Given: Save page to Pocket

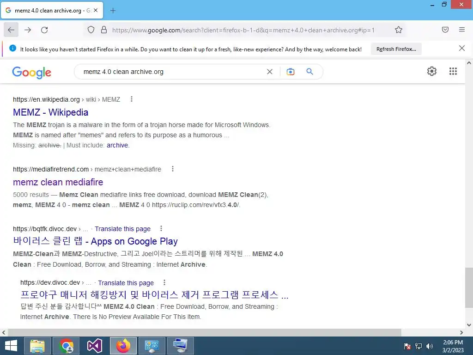Looking at the screenshot, I should click(x=445, y=30).
